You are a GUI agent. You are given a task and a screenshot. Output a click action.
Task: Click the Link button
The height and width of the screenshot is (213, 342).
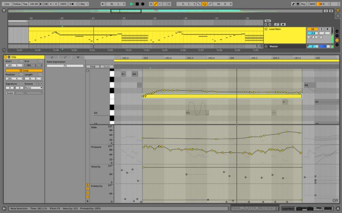[x=7, y=4]
